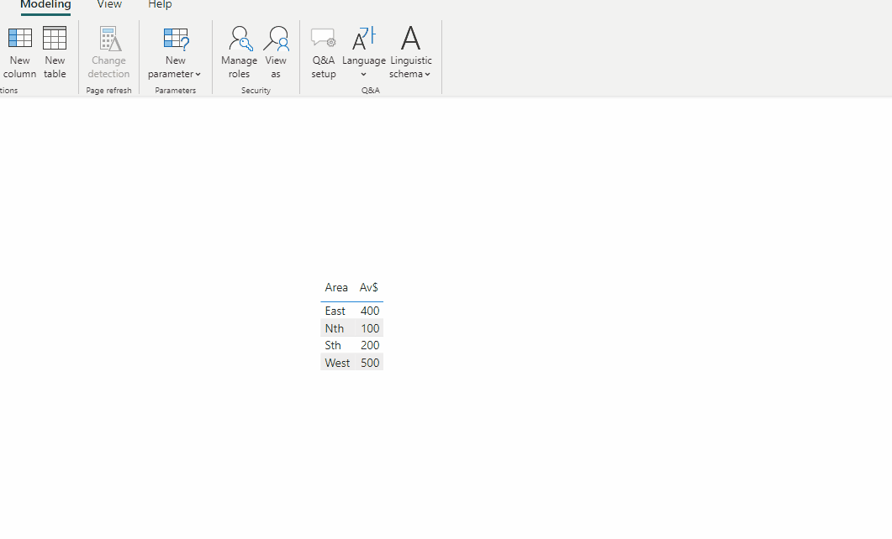Click the Area column header
Image resolution: width=892 pixels, height=539 pixels.
(x=336, y=287)
